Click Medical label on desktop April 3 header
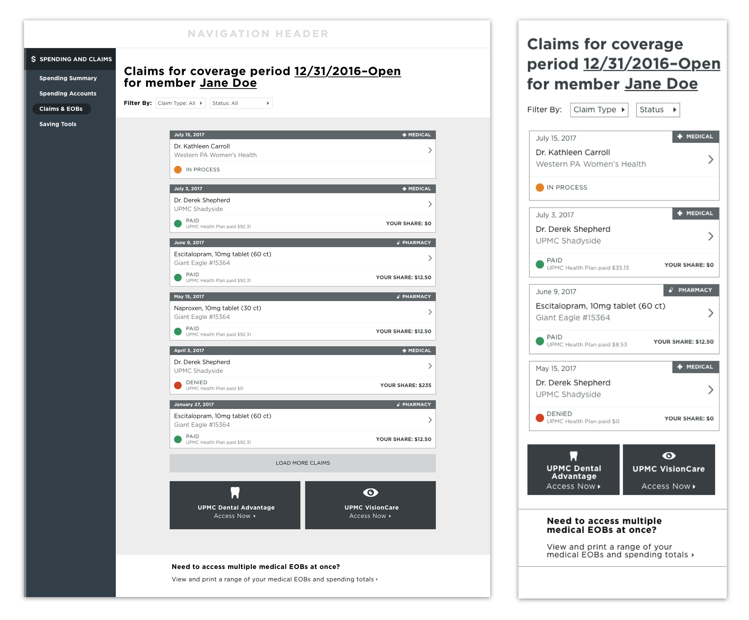749x620 pixels. pos(417,351)
